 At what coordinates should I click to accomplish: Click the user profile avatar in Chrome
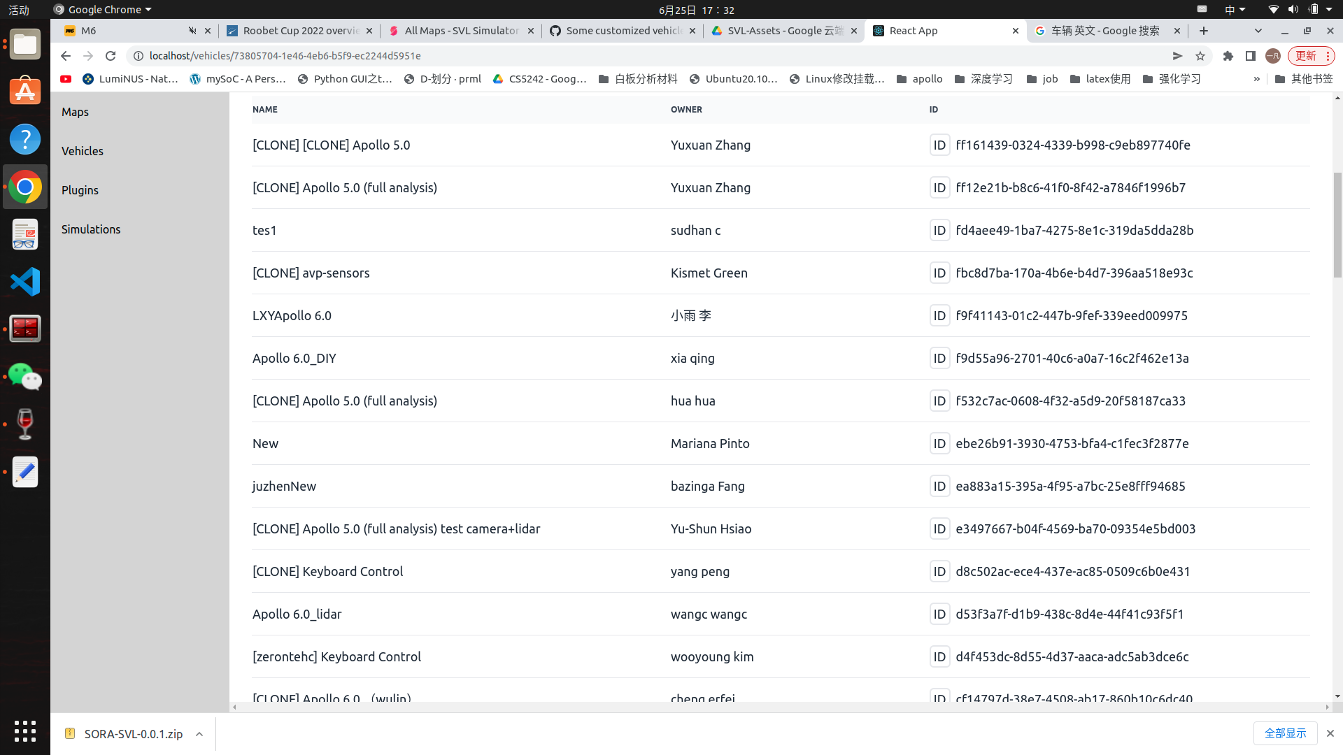click(1272, 56)
